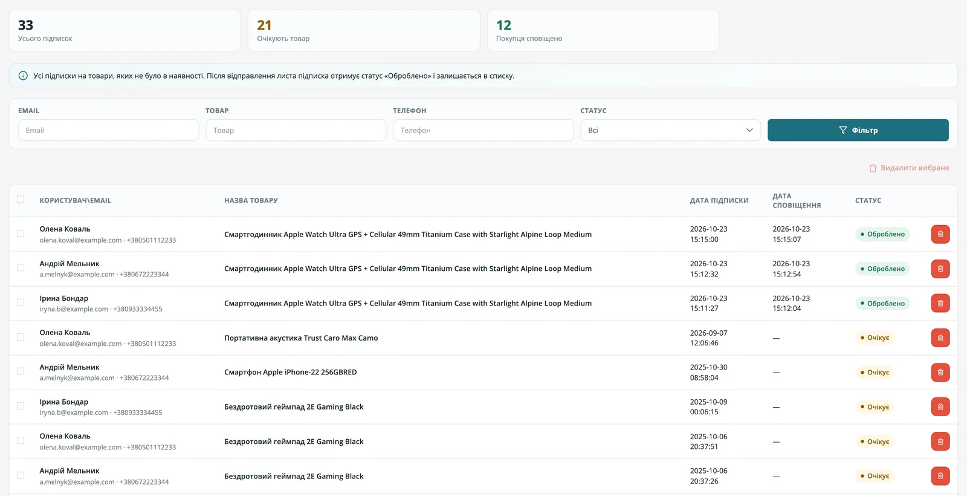
Task: Click the Назва товару column header
Action: click(x=251, y=200)
